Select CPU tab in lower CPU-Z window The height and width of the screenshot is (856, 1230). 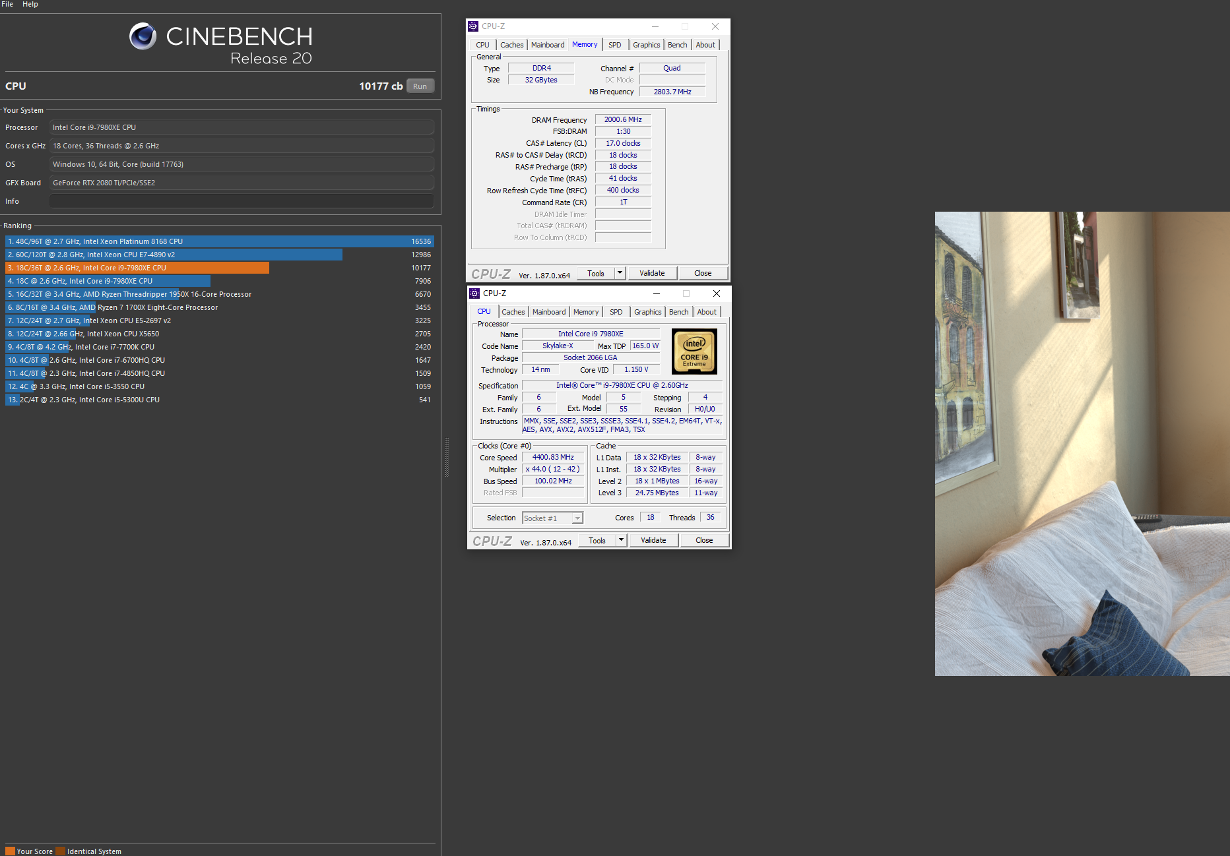[x=484, y=311]
